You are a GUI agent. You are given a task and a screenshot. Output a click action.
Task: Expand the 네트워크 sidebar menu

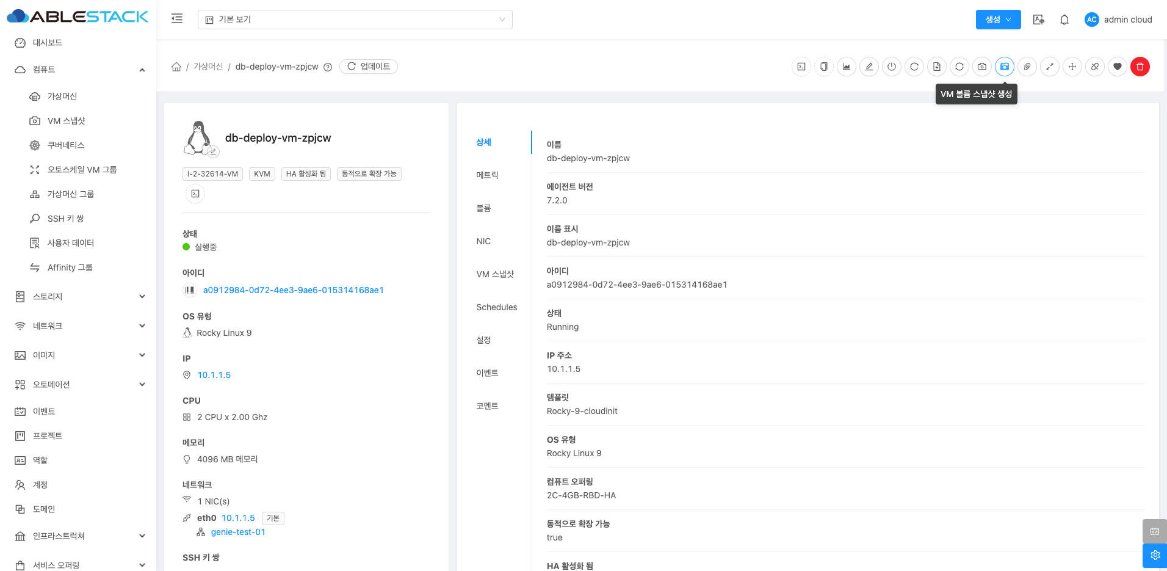coord(79,326)
